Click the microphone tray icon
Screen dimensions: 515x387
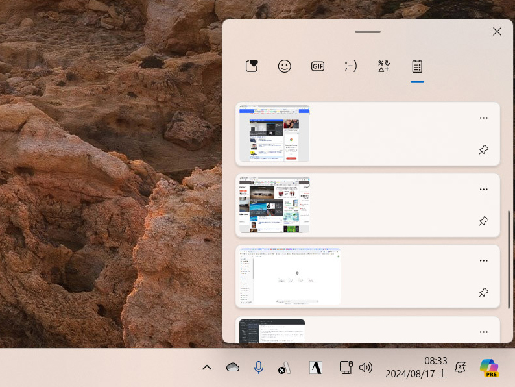[259, 368]
